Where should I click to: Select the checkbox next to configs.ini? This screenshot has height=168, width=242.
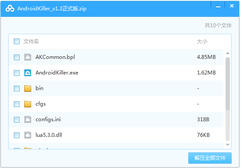16,120
